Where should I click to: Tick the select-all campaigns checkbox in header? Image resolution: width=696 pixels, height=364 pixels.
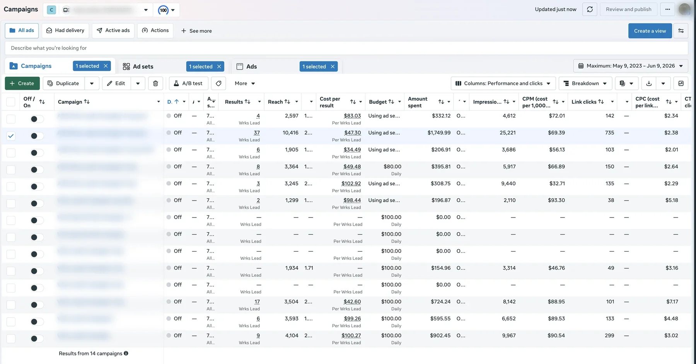pyautogui.click(x=11, y=102)
